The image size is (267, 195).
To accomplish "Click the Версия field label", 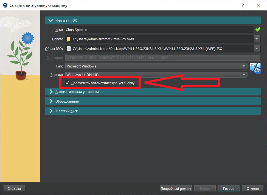I will [57, 75].
